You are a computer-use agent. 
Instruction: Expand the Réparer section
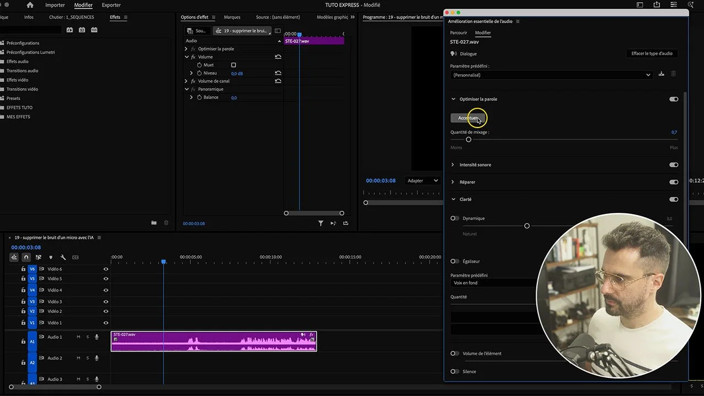click(453, 182)
